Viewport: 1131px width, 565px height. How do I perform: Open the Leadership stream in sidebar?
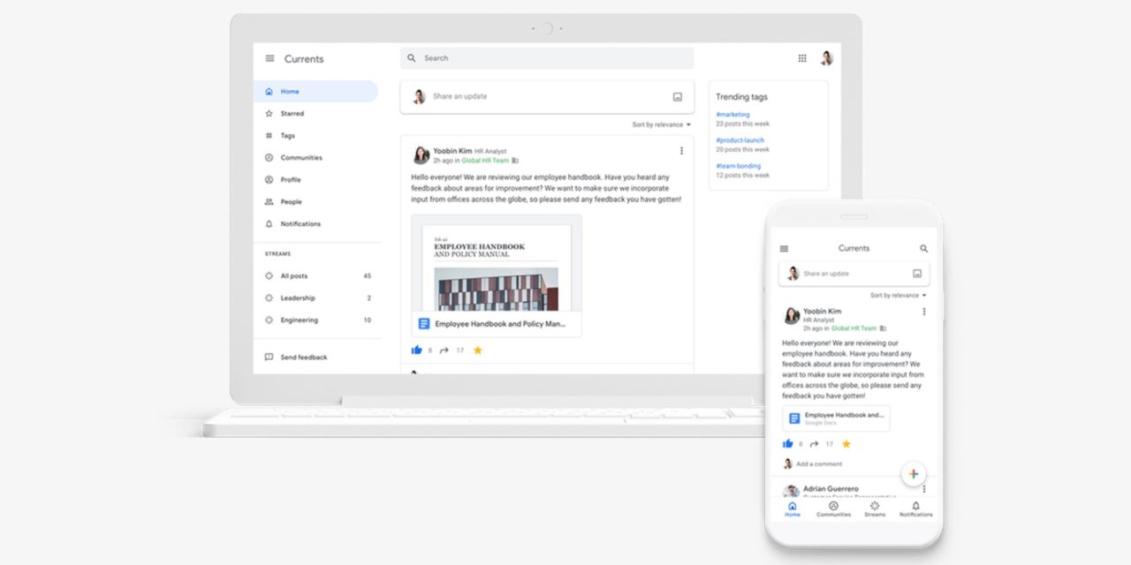[298, 298]
